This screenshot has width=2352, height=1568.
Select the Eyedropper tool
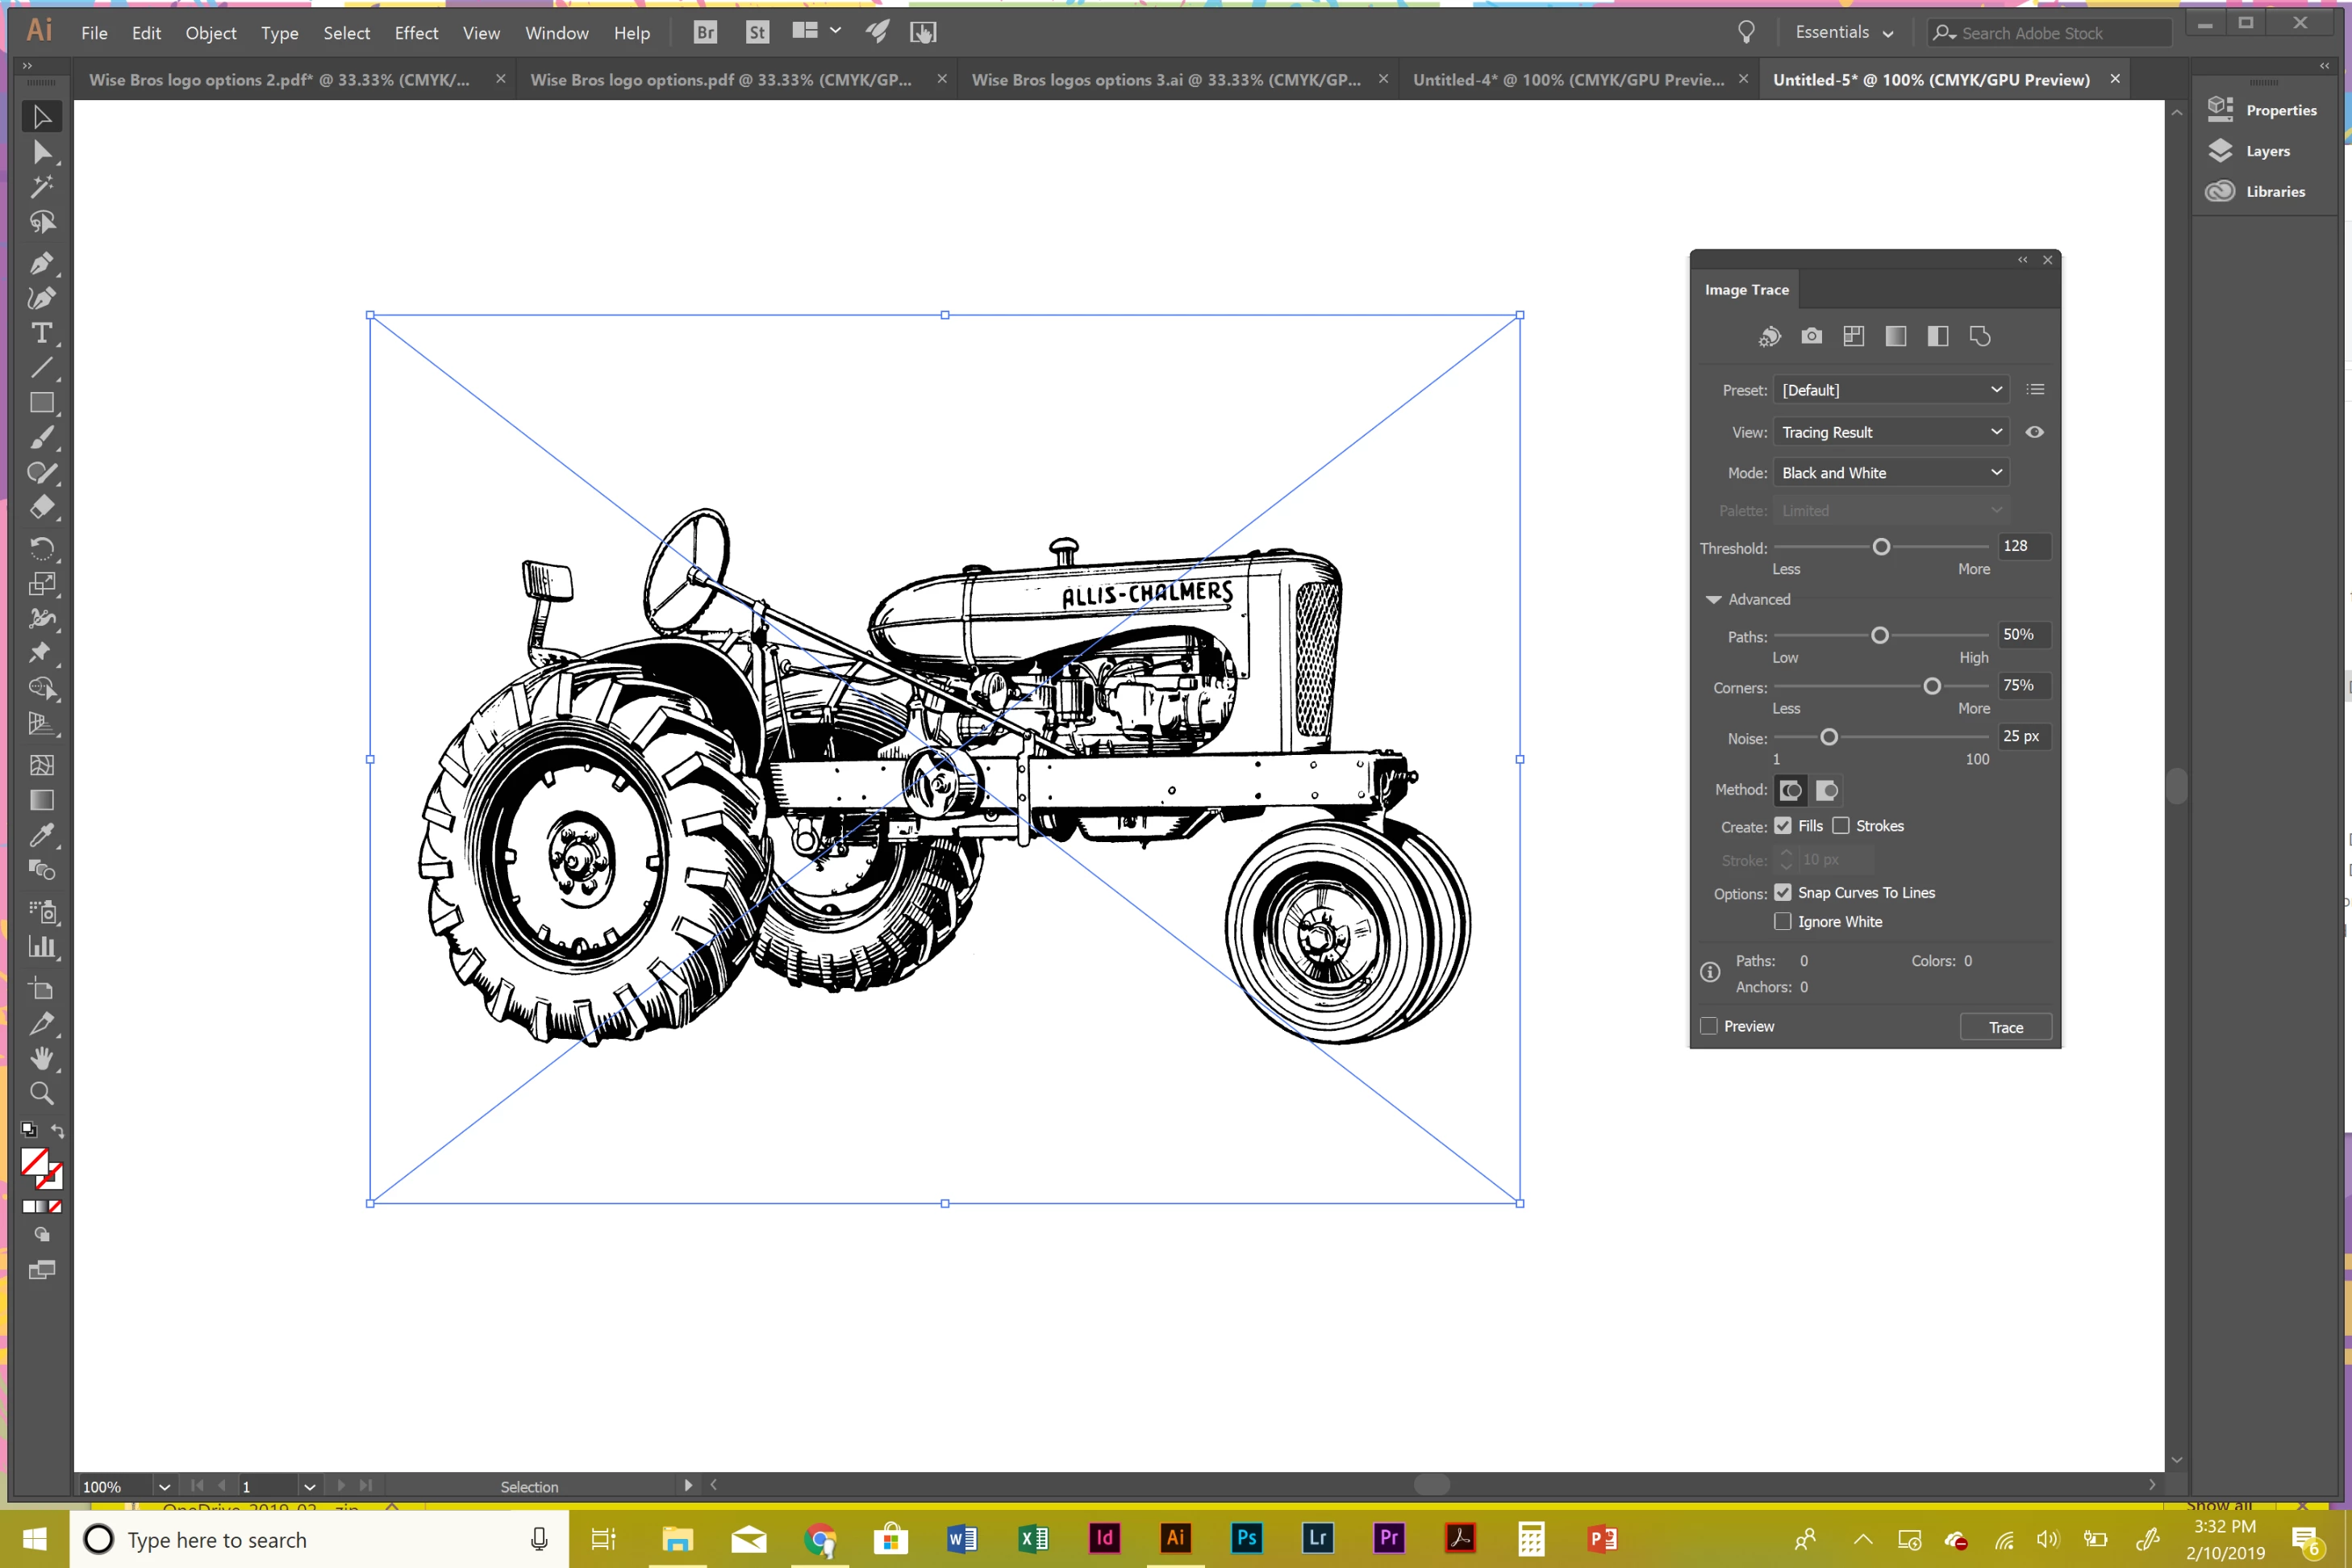(x=41, y=835)
